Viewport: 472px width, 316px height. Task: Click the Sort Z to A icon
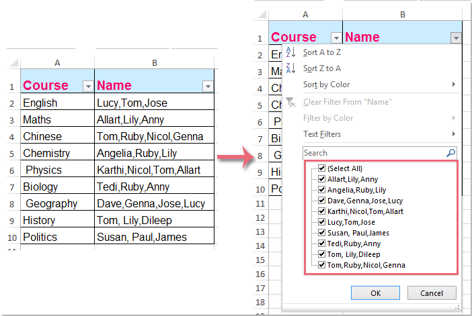tap(290, 68)
